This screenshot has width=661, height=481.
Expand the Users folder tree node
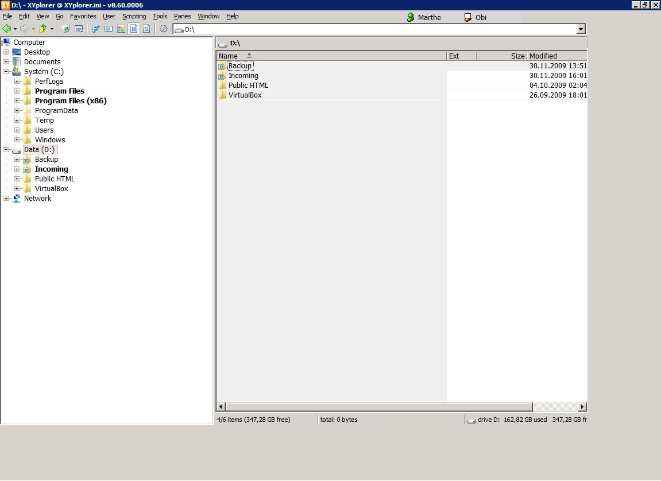click(17, 130)
